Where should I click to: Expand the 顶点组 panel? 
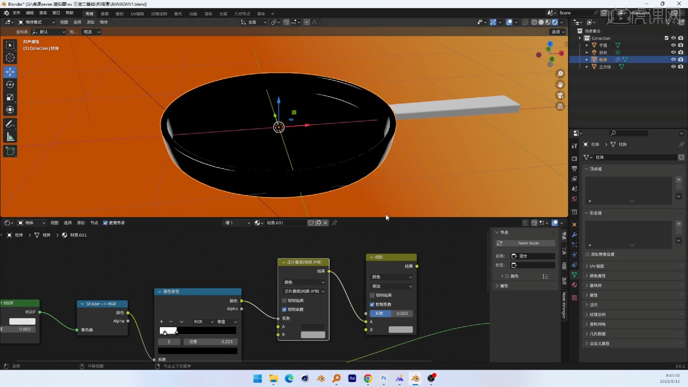coord(595,169)
